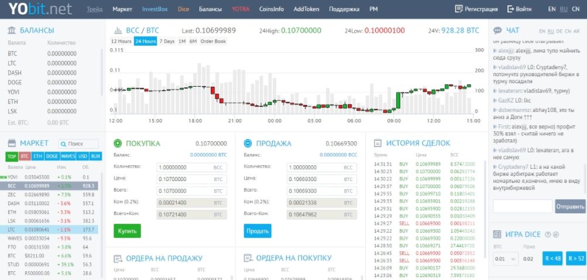Switch site language to EN in header
The image size is (587, 280).
coord(552,9)
